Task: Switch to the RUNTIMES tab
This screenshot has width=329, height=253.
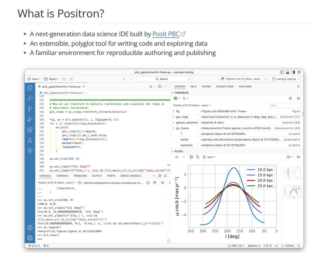Action: [245, 86]
